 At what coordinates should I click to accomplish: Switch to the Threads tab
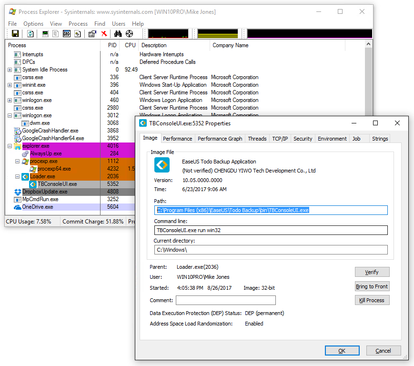point(257,139)
